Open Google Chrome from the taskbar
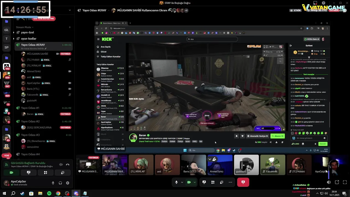The image size is (350, 197). (58, 193)
